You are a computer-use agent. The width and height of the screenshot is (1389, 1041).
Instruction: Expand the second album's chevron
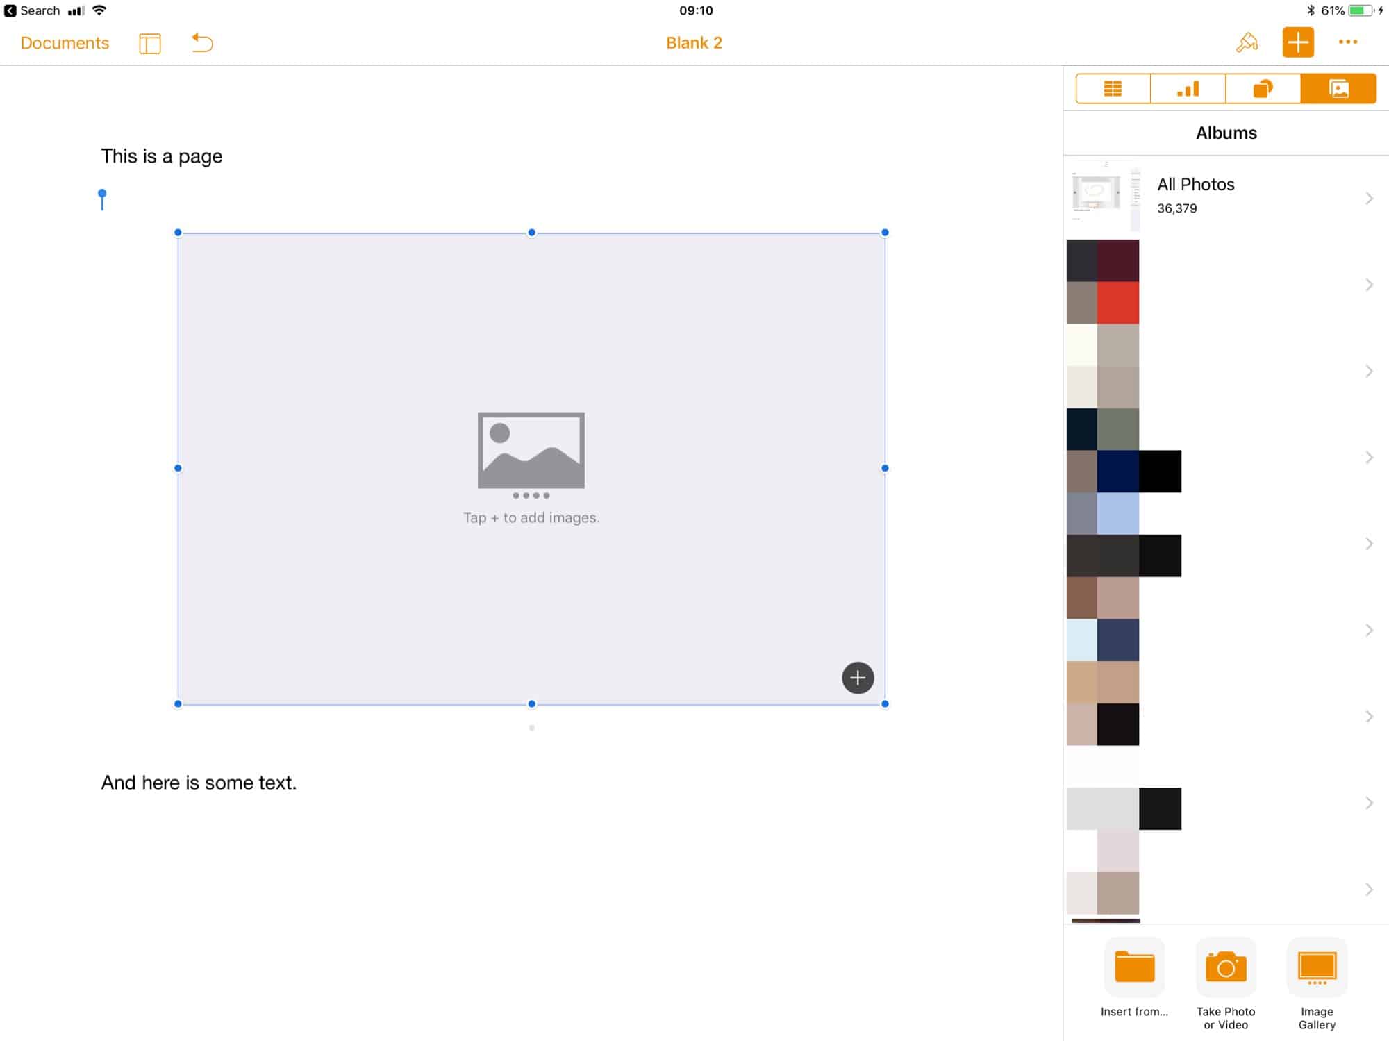1368,284
